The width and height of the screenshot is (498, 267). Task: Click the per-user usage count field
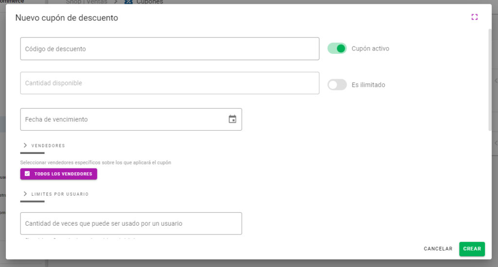tap(131, 223)
